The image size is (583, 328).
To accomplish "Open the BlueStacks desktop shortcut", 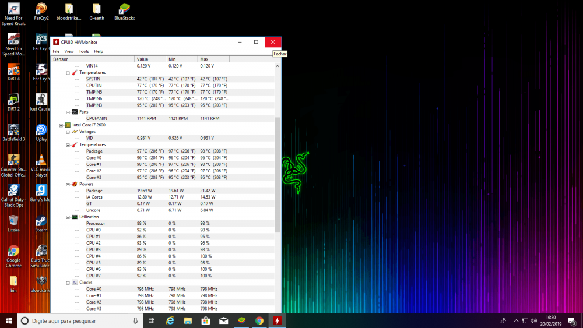I will pos(124,9).
